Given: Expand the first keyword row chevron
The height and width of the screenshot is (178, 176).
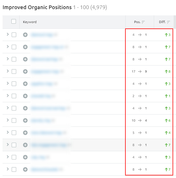Looking at the screenshot, I should tap(8, 34).
